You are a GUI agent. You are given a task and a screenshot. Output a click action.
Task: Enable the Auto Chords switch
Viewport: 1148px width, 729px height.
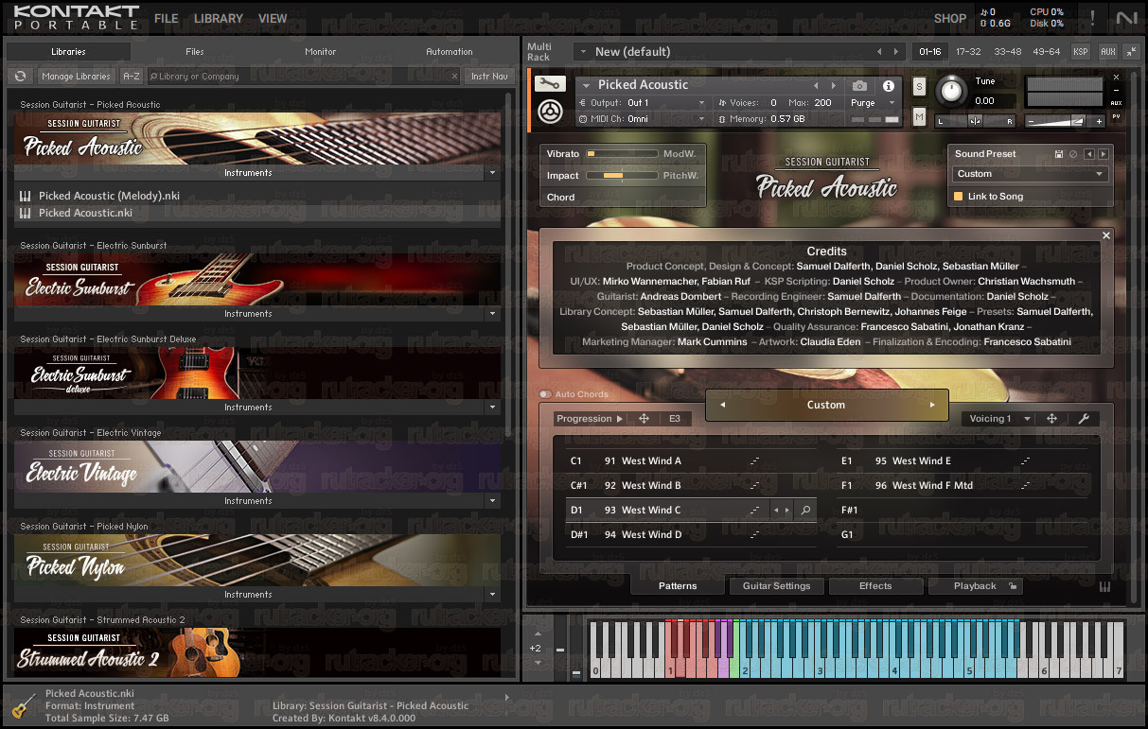546,394
